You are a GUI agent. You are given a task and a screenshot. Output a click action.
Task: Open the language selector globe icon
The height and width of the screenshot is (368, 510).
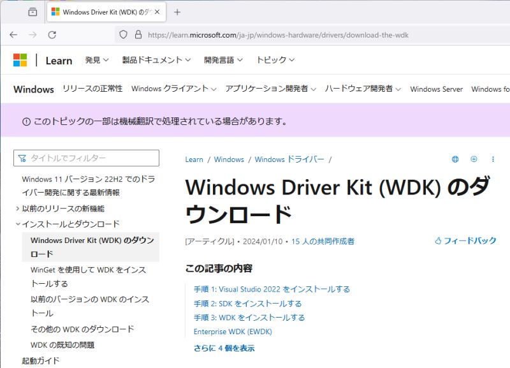coord(455,159)
